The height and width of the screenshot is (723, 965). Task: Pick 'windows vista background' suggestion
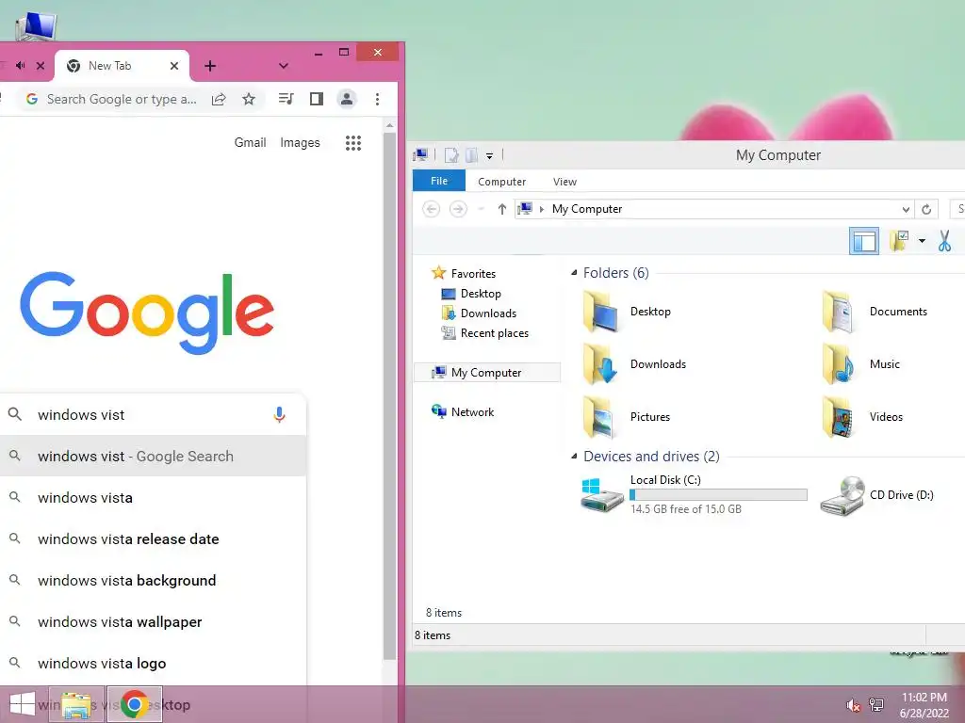pos(154,580)
